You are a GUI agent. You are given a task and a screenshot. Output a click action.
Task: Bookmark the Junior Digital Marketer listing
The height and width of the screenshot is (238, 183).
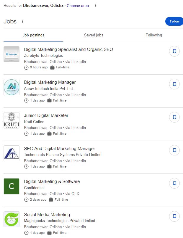174,117
